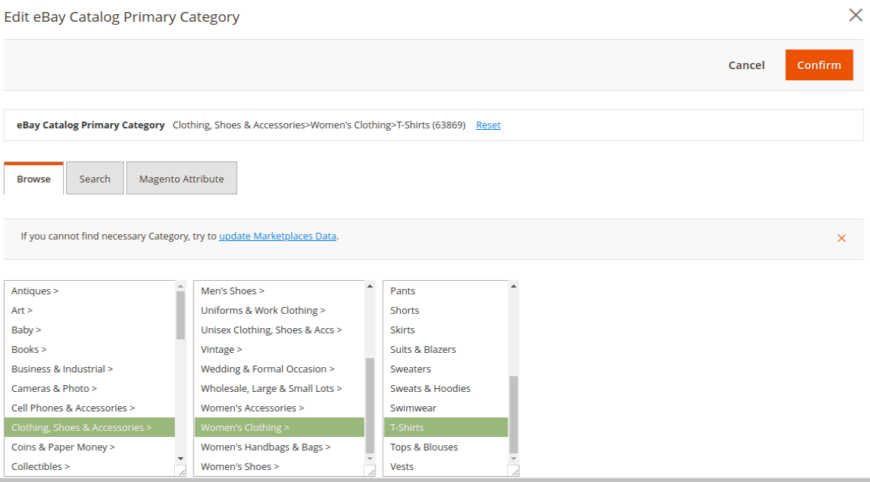Expand the Antiques category

pos(35,291)
